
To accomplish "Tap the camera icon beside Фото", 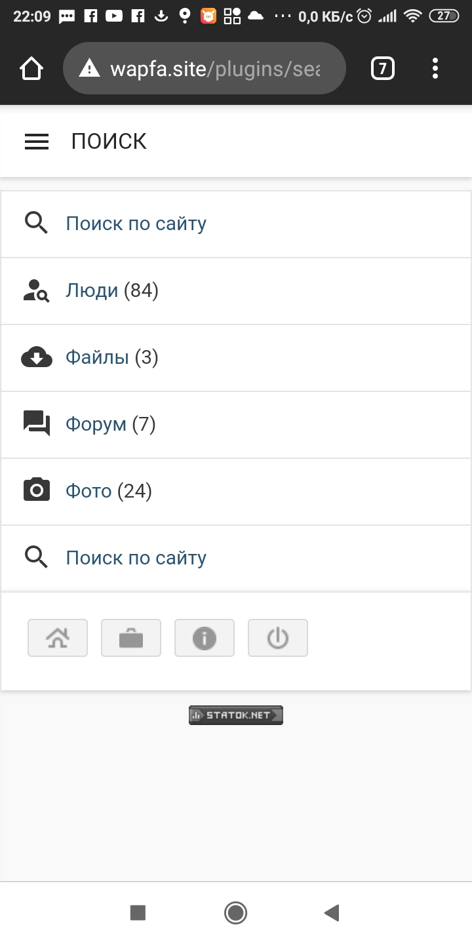I will (37, 491).
